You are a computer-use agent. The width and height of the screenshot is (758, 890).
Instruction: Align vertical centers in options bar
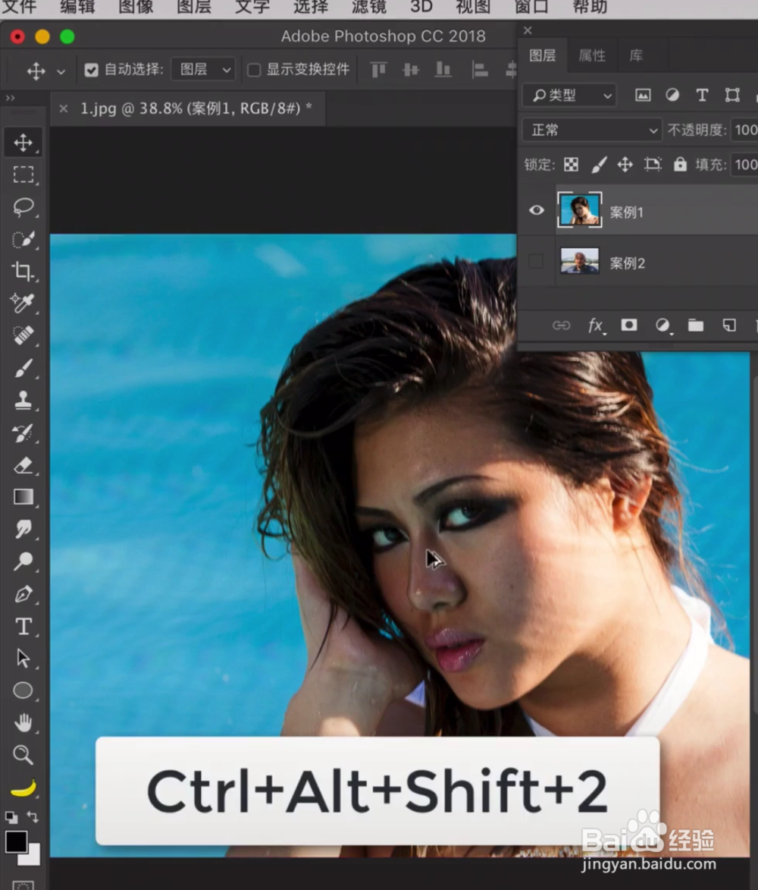(411, 70)
